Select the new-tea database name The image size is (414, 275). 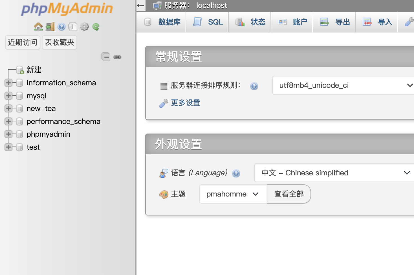41,108
